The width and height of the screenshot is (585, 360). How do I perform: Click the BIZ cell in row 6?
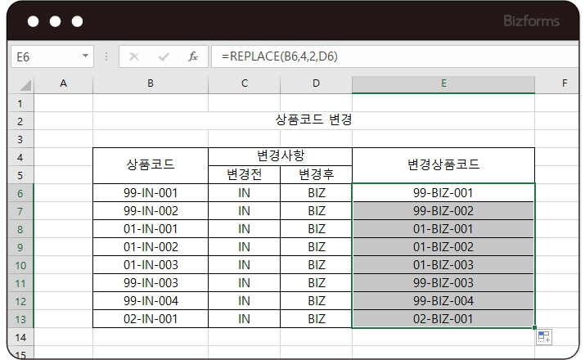point(316,193)
